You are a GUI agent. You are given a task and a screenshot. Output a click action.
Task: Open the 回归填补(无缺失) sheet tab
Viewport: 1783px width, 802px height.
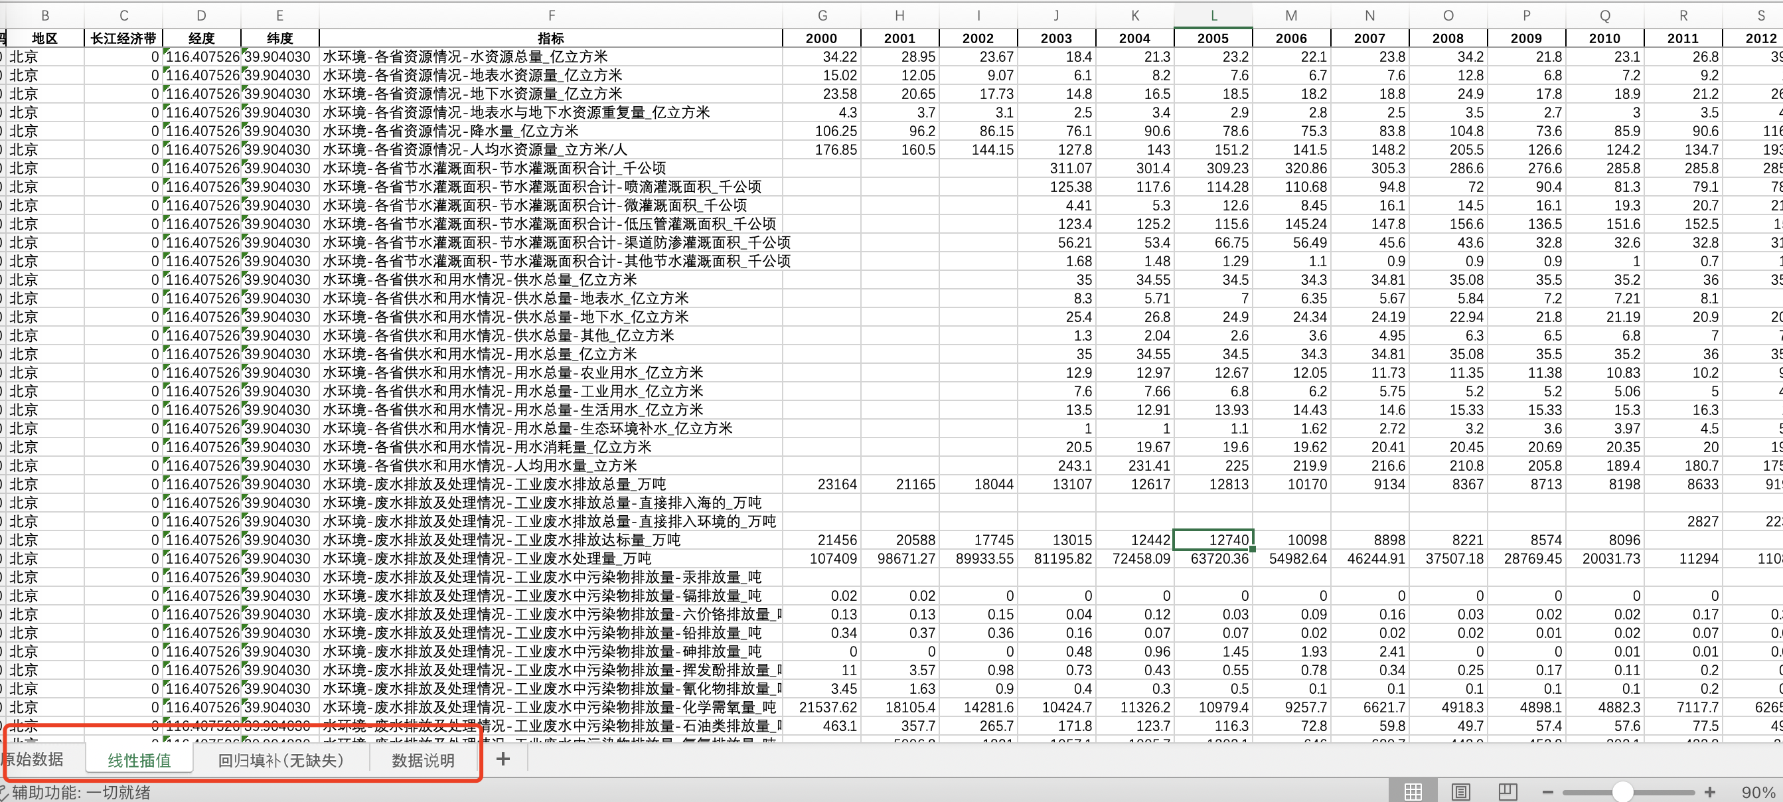click(x=281, y=760)
